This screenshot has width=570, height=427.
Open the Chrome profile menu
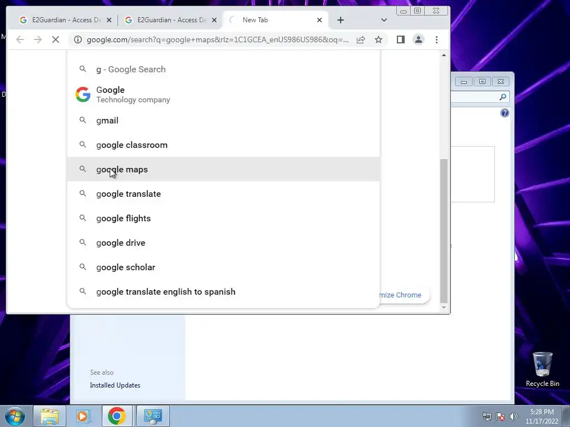click(419, 39)
